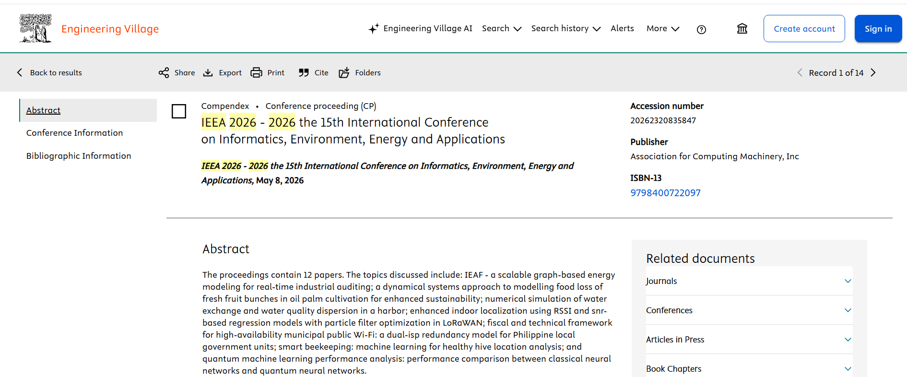907x377 pixels.
Task: Jump to Conference Information section
Action: (x=74, y=133)
